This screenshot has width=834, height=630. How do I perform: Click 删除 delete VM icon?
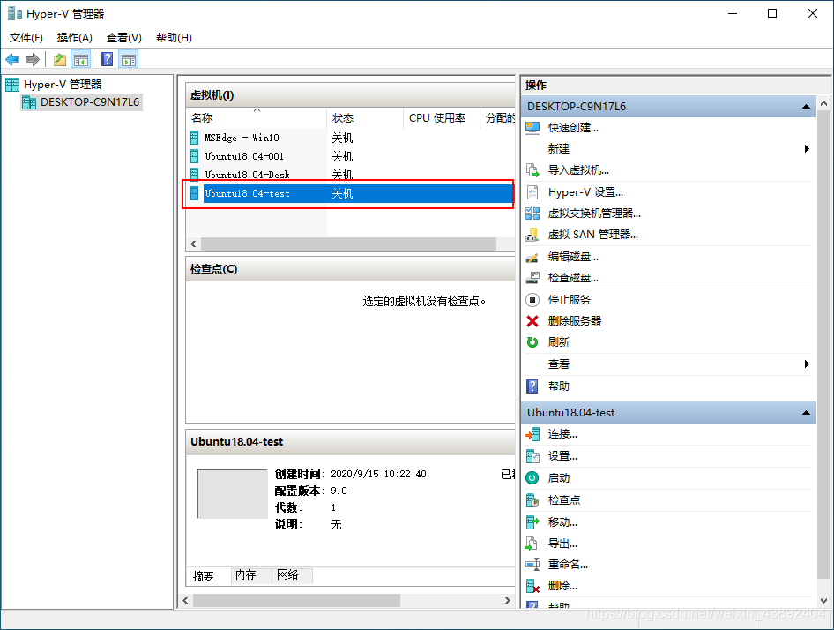(x=532, y=587)
